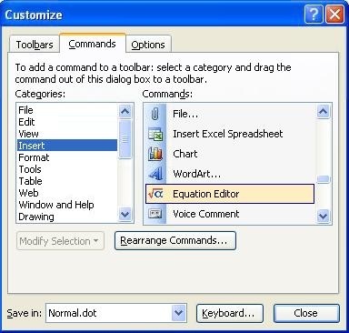
Task: Click the Equation Editor square root icon
Action: (x=155, y=194)
